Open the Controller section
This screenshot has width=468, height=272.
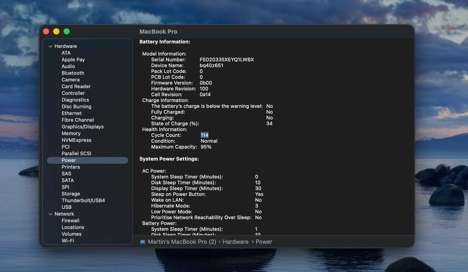pyautogui.click(x=73, y=93)
